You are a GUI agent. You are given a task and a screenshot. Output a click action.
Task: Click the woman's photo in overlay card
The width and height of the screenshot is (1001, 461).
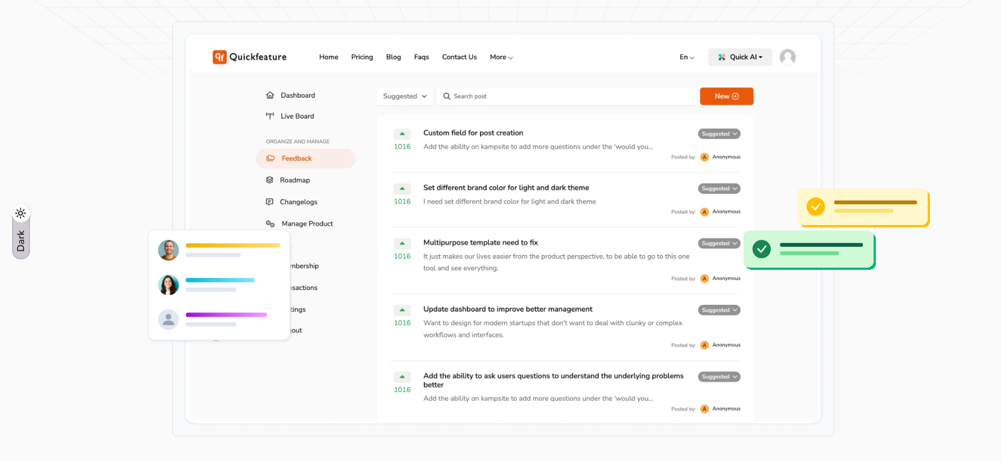[x=168, y=285]
